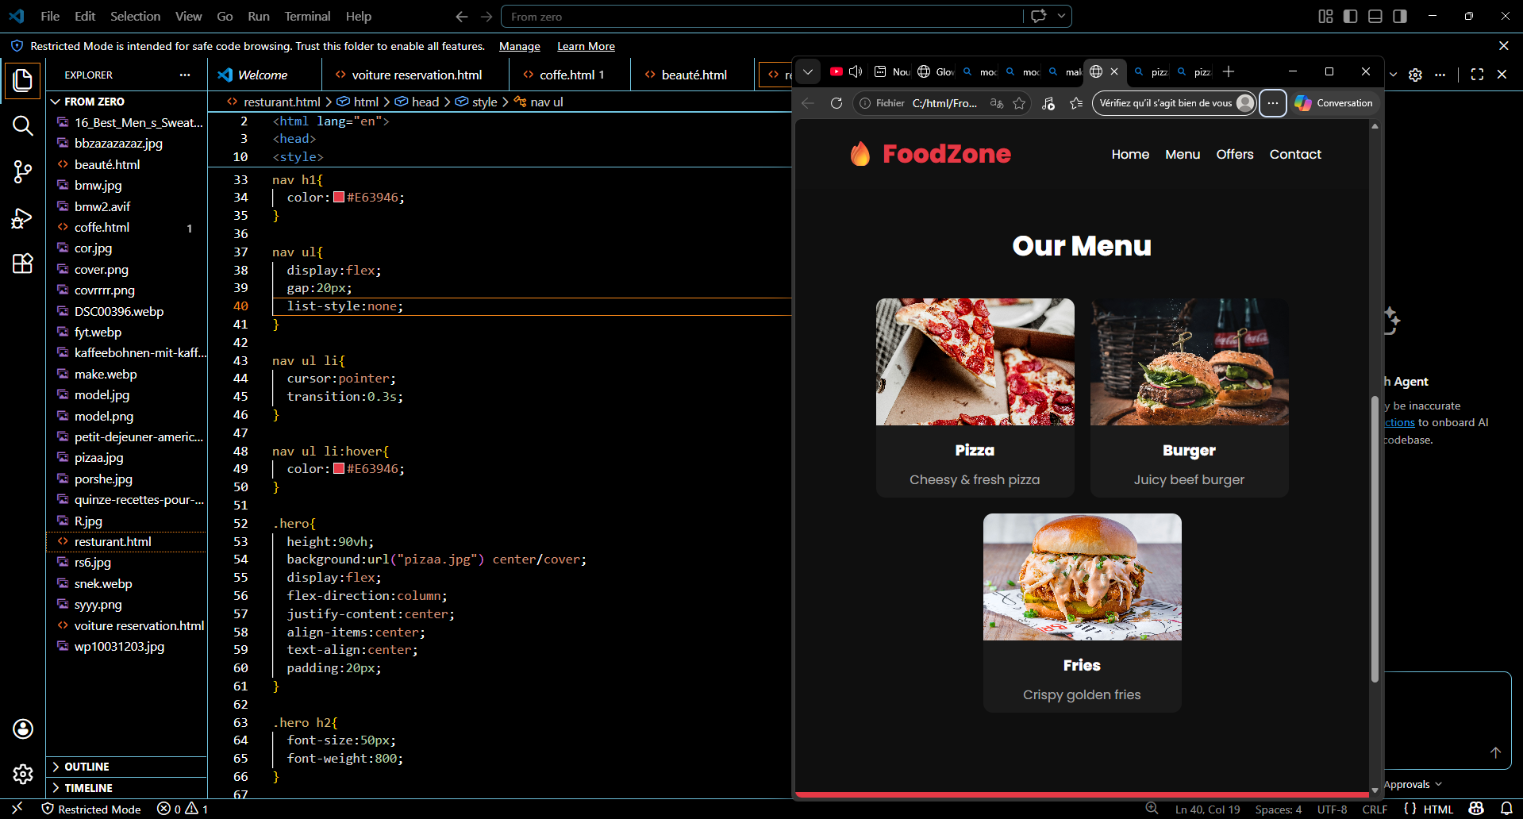Mute the tab audio speaker icon

point(856,71)
